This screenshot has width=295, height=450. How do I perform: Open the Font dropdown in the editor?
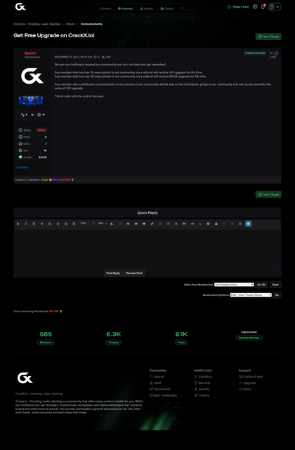point(87,224)
